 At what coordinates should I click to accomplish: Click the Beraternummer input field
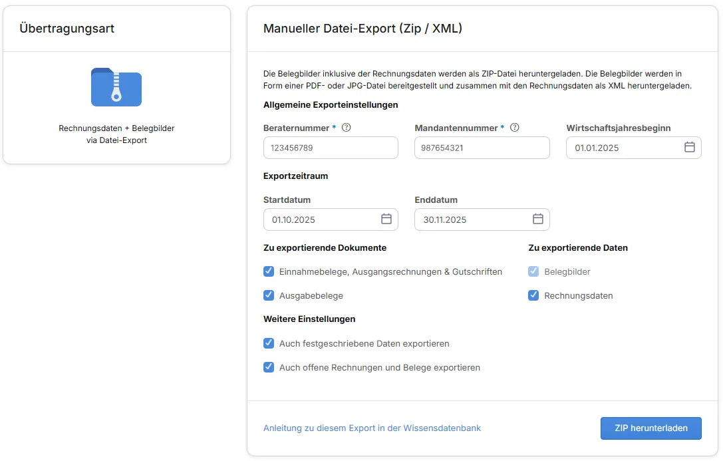(x=331, y=147)
